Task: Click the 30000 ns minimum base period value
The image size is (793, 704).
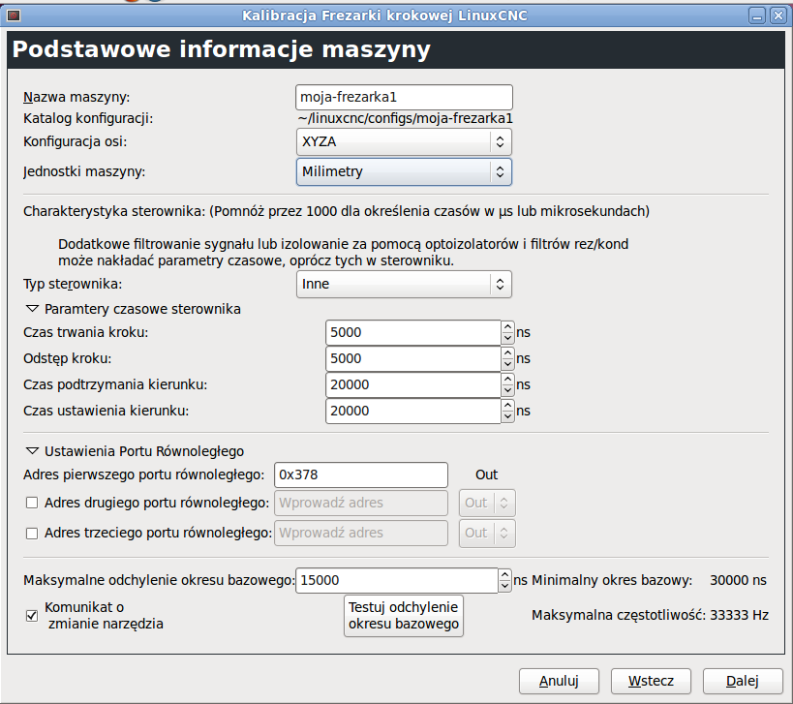Action: point(739,580)
